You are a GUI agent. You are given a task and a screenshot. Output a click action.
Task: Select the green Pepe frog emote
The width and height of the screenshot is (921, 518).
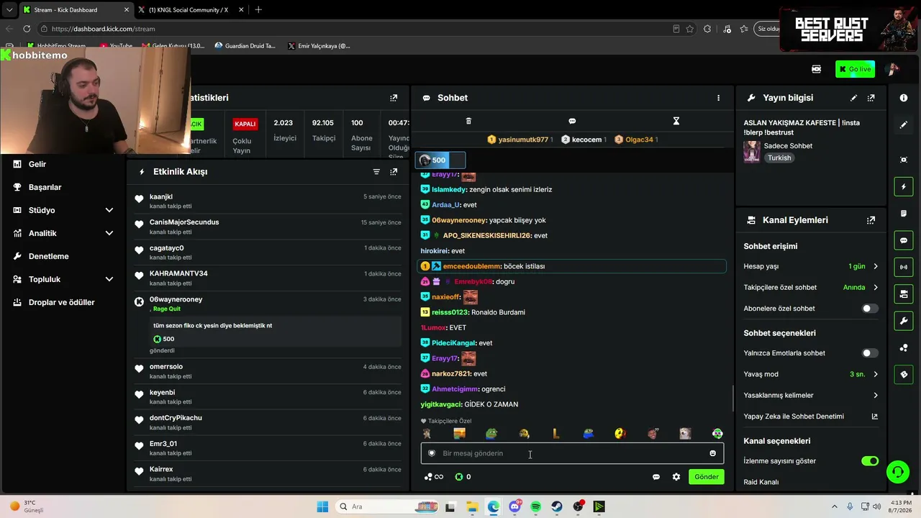tap(491, 433)
